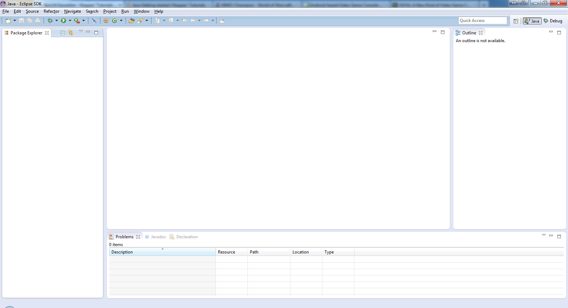The height and width of the screenshot is (308, 568).
Task: Run the program with the green play icon
Action: pyautogui.click(x=64, y=21)
